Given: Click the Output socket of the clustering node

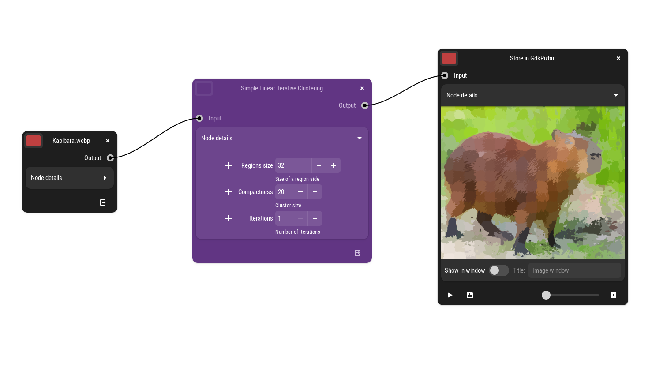Looking at the screenshot, I should [365, 105].
